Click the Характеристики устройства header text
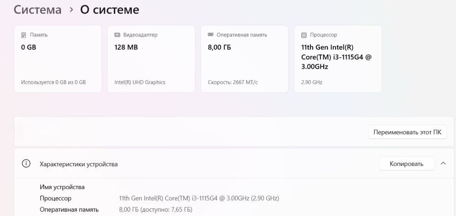Screen dimensions: 456x216 pyautogui.click(x=78, y=164)
